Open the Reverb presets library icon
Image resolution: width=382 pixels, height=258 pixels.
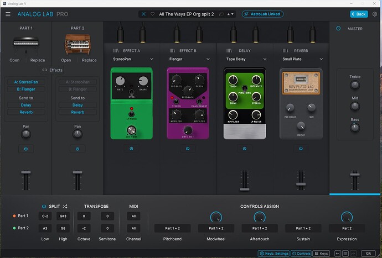[x=286, y=50]
